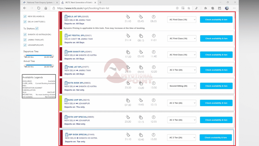The image size is (259, 146).
Task: Open class dropdown for PUNE JAT SPL
Action: click(x=182, y=70)
